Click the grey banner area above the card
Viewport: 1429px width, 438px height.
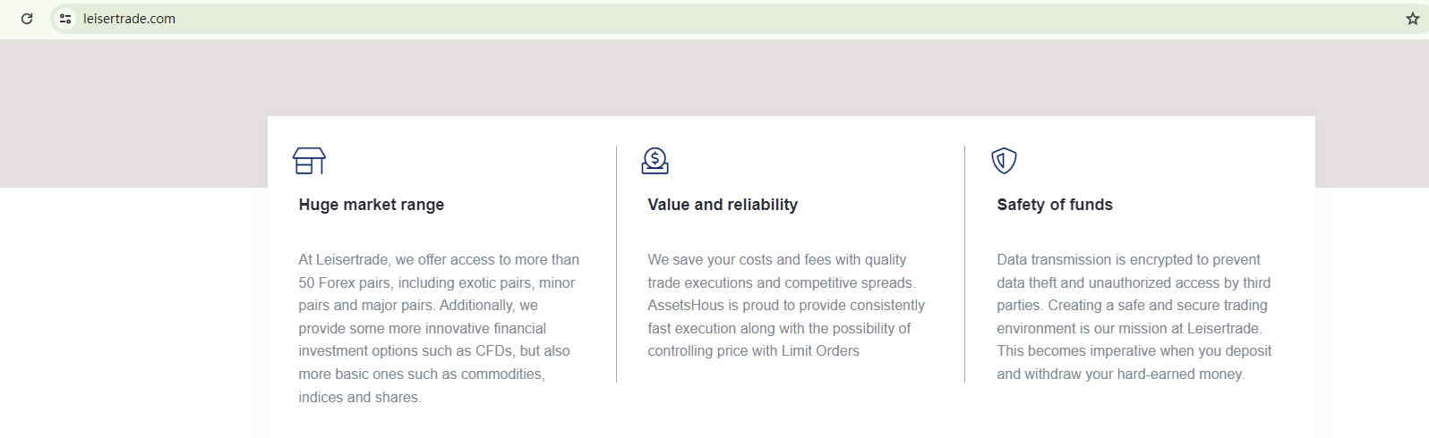[x=716, y=79]
